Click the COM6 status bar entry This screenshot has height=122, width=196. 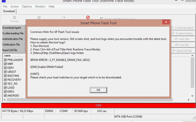pyautogui.click(x=64, y=111)
